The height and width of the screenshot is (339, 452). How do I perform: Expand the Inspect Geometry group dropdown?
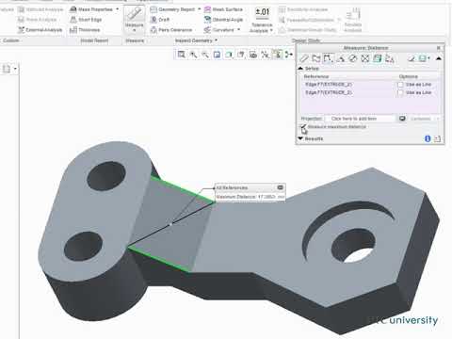(x=216, y=40)
